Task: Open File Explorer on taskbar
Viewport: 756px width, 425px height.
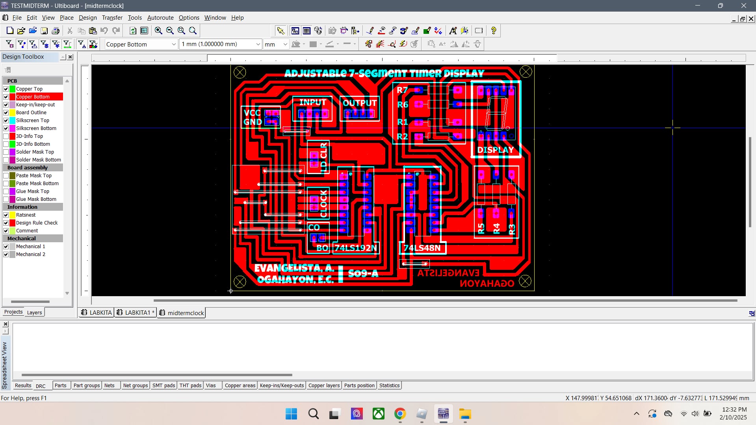Action: (465, 414)
